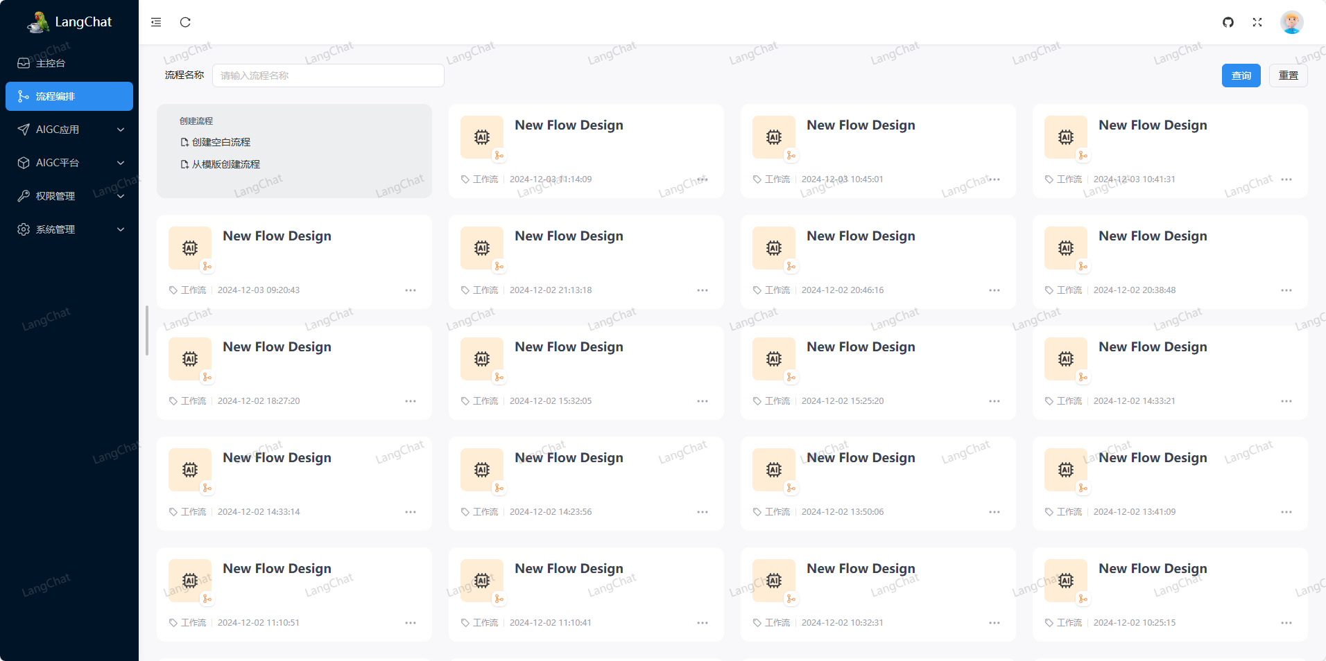The width and height of the screenshot is (1326, 661).
Task: Open more options for flow 2024-12-02 13:50:06
Action: point(995,512)
